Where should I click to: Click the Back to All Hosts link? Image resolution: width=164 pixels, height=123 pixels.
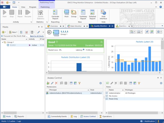click(x=37, y=36)
